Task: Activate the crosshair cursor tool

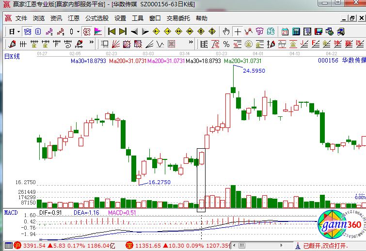Action: [238, 31]
